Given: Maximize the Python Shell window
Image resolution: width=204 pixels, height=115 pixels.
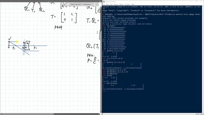Looking at the screenshot, I should coord(197,2).
